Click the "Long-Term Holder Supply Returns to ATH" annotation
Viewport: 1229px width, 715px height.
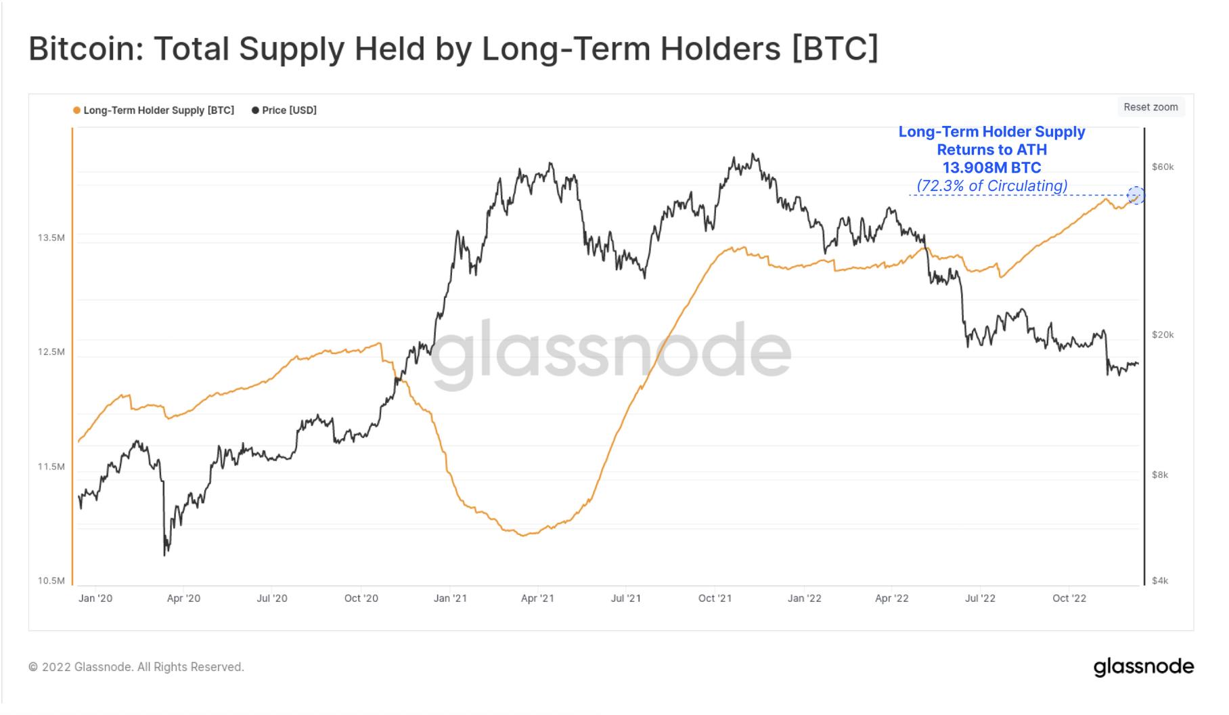(991, 140)
